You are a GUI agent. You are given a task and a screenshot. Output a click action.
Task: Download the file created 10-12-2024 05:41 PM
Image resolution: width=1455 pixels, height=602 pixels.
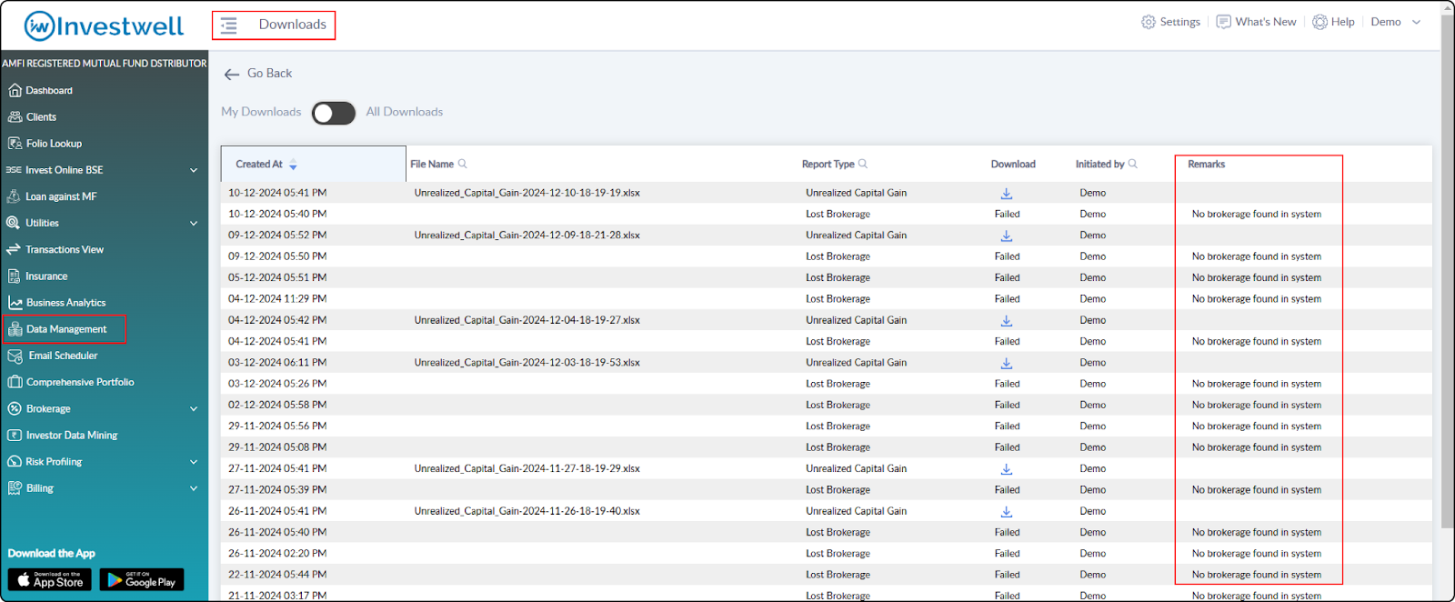(1007, 193)
